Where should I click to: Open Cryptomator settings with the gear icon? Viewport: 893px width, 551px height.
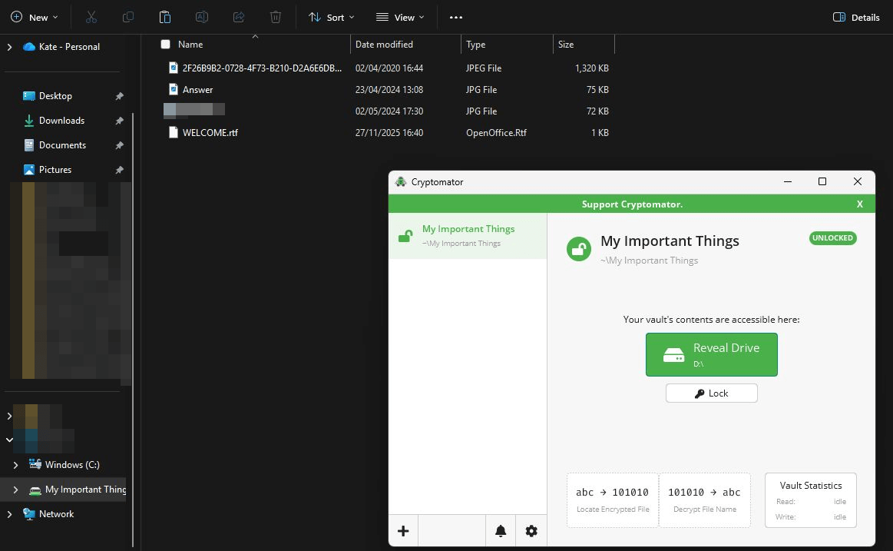tap(531, 530)
